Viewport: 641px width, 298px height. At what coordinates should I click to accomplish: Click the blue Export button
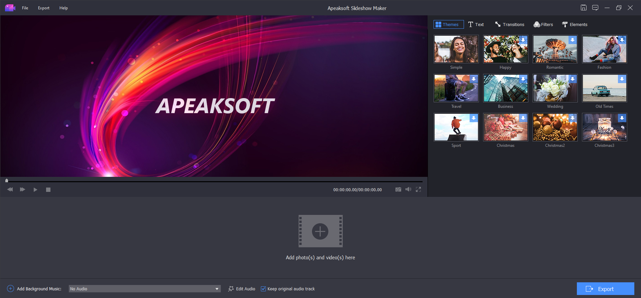(x=605, y=289)
